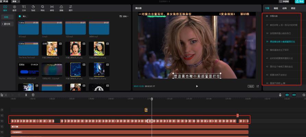Open the 文本 (Text) tab
The height and width of the screenshot is (137, 306).
tap(24, 8)
